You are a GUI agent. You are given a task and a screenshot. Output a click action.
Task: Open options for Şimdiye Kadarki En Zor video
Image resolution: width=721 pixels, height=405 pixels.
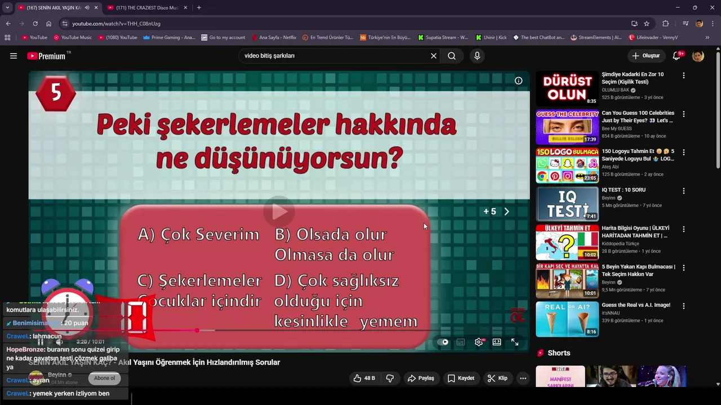tap(684, 75)
